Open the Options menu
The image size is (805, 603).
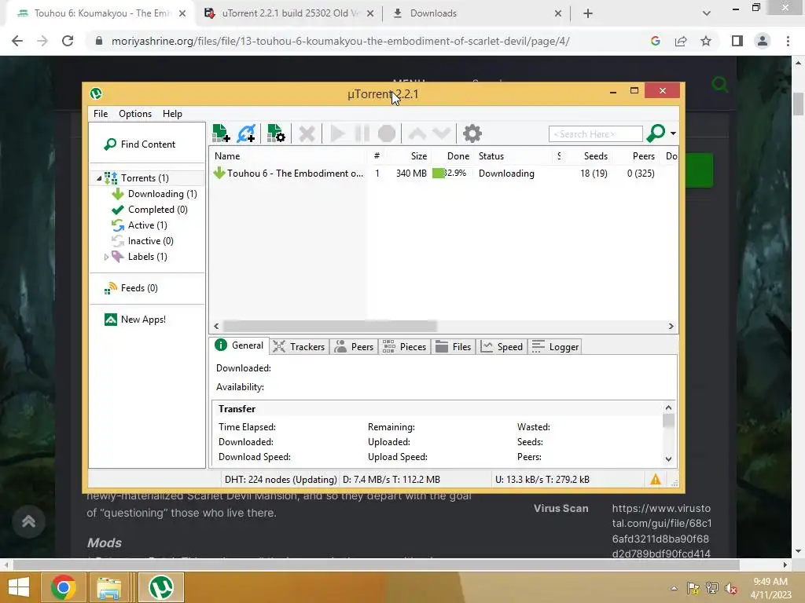[135, 114]
